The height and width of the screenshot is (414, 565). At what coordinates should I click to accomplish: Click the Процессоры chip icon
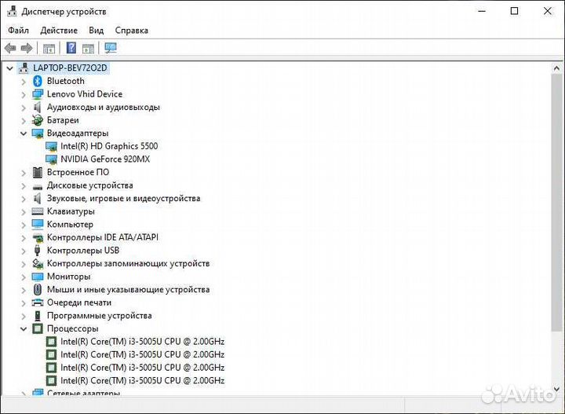point(38,328)
